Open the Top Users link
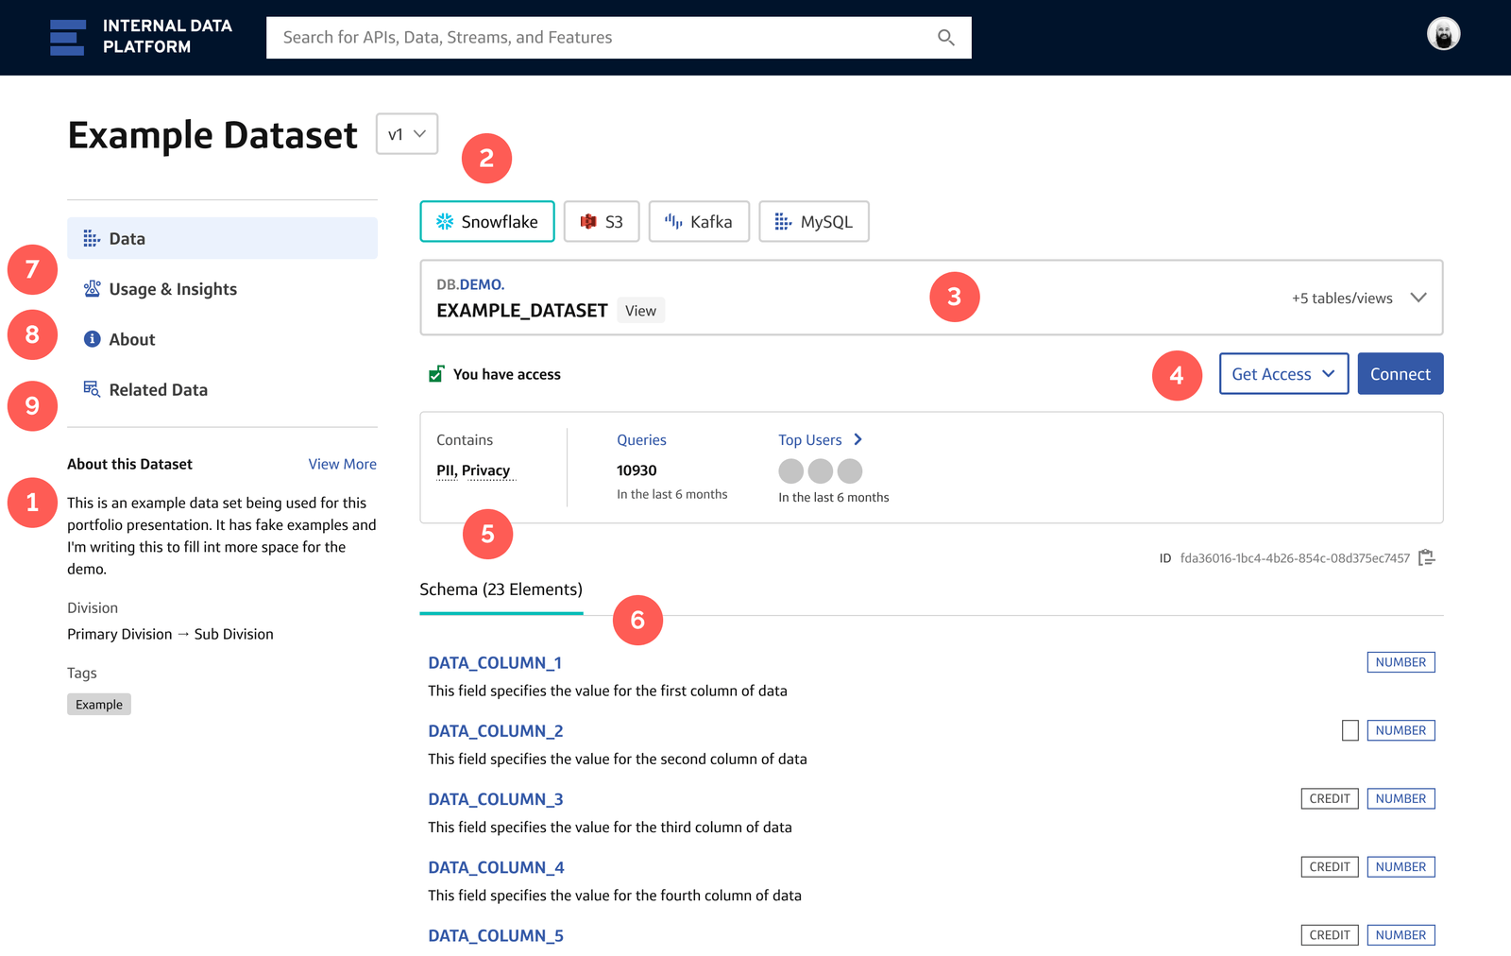1511x956 pixels. [809, 440]
